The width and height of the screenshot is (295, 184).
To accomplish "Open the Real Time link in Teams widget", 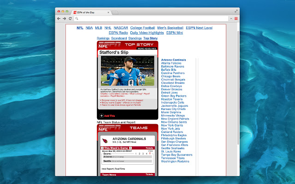I will tap(120, 169).
